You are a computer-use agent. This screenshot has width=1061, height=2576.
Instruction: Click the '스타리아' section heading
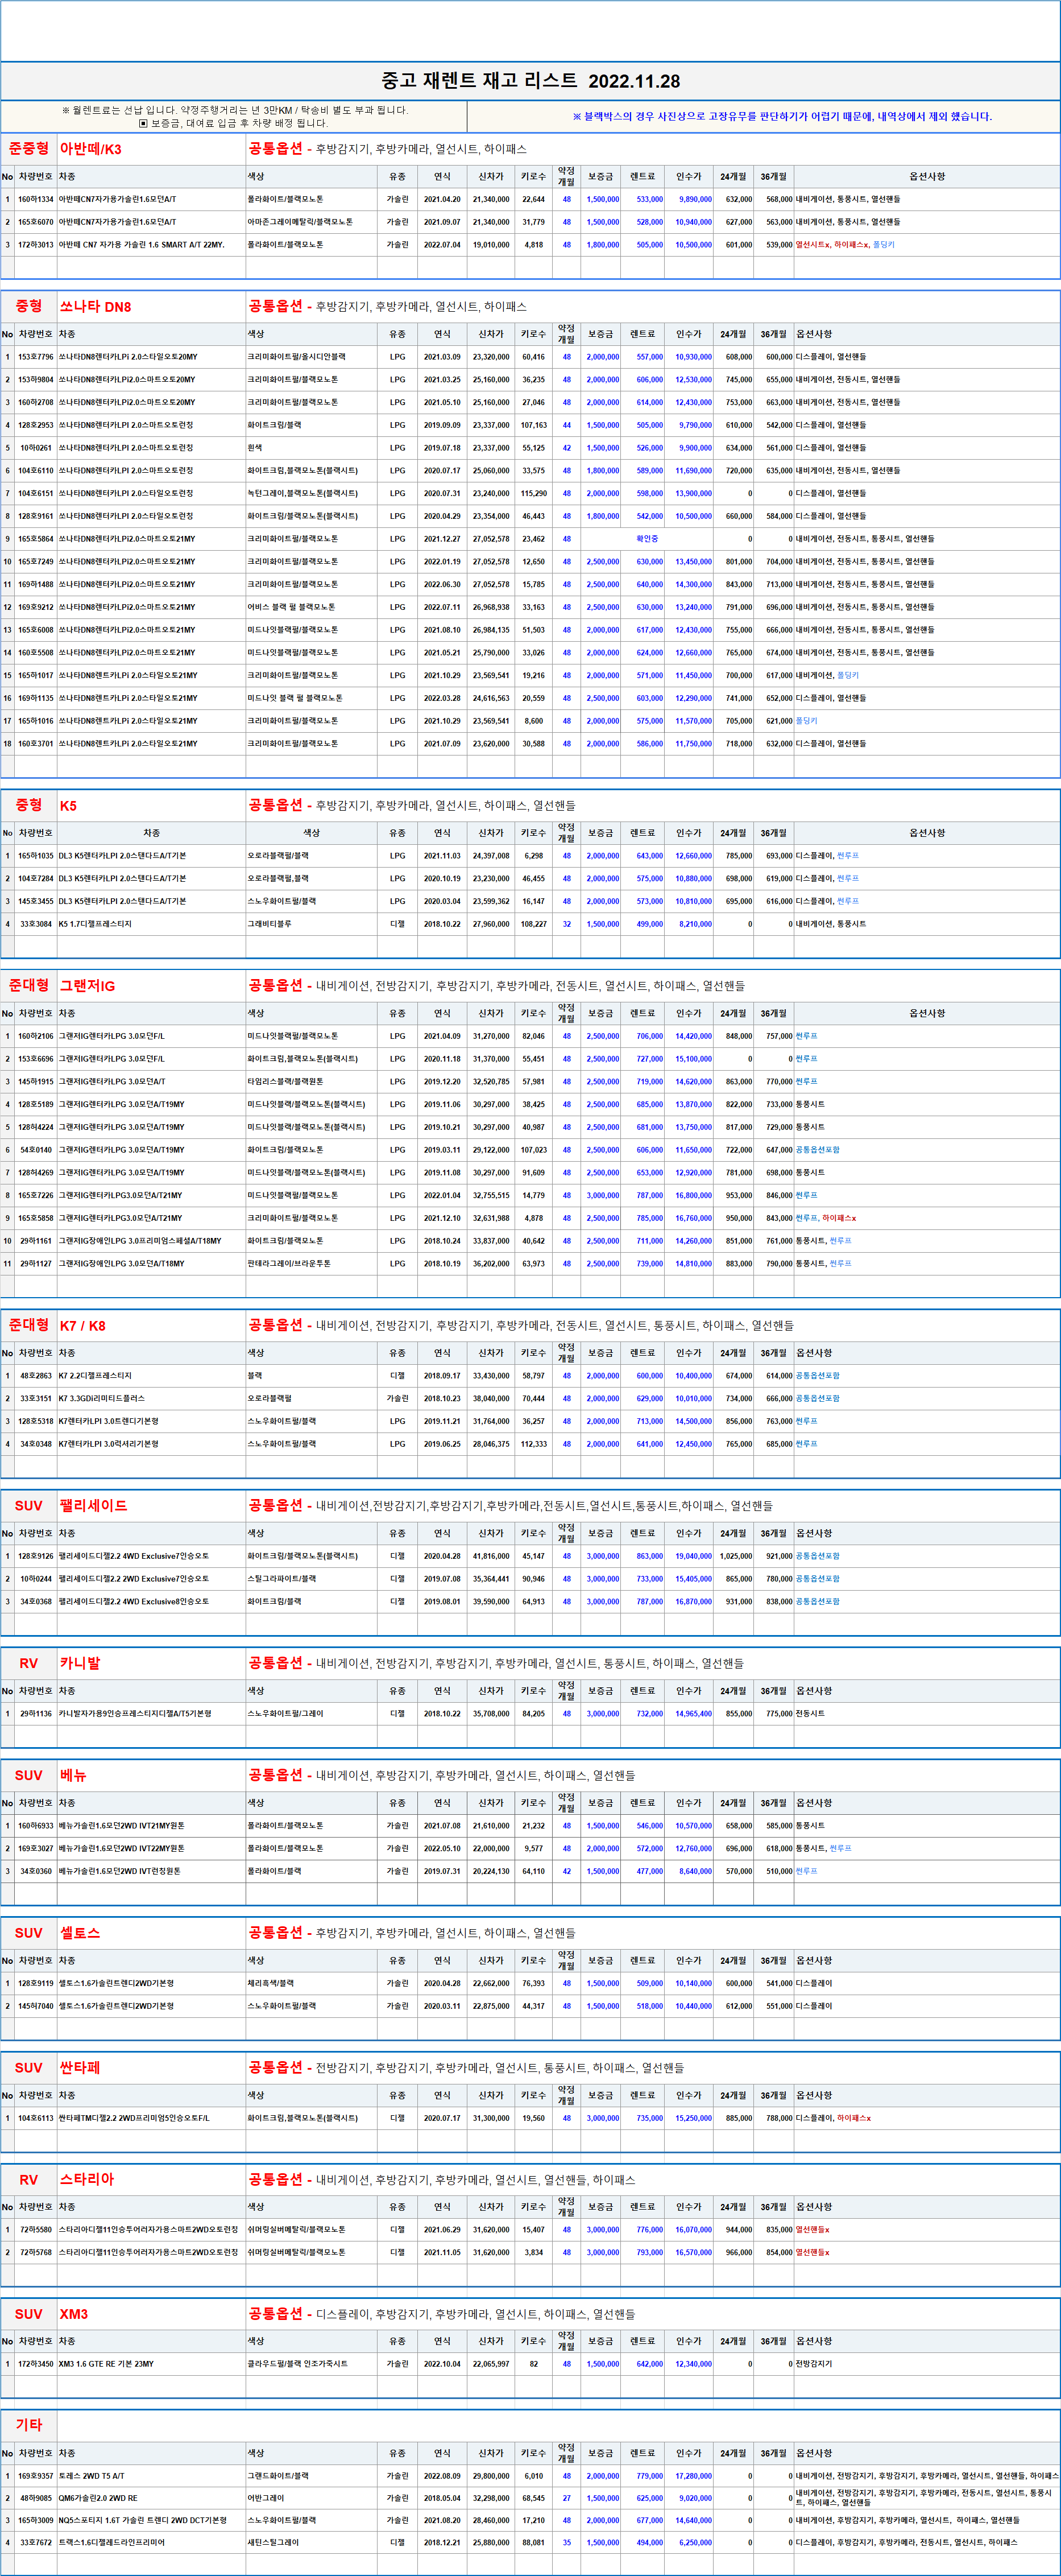87,2180
